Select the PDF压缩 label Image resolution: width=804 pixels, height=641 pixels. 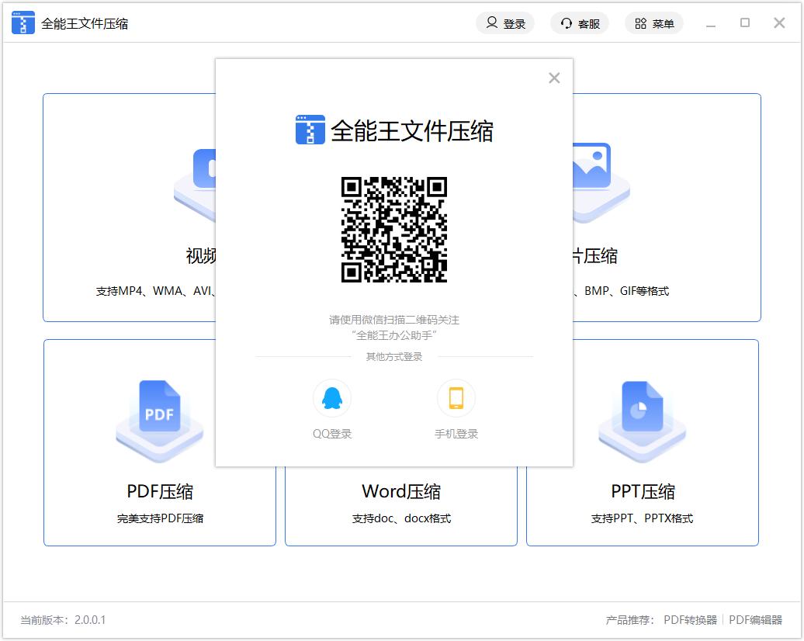[160, 491]
